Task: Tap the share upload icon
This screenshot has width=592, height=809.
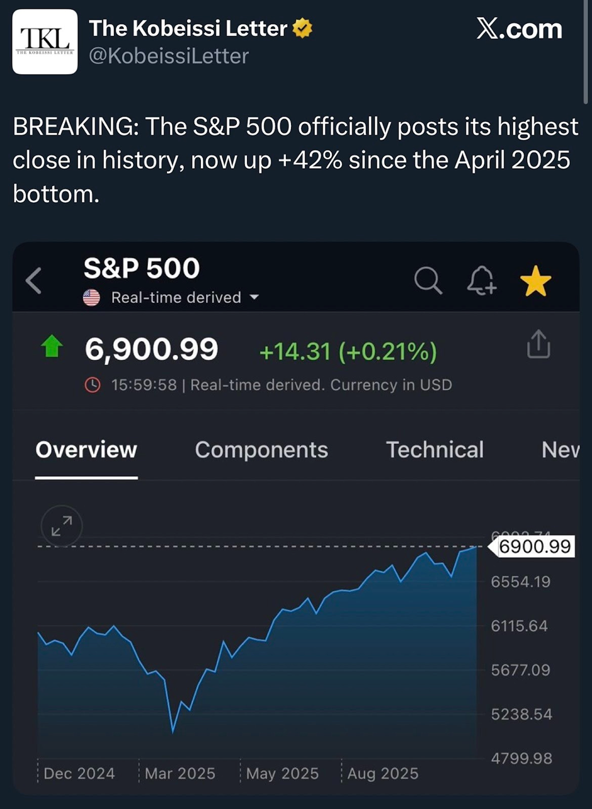Action: [538, 345]
